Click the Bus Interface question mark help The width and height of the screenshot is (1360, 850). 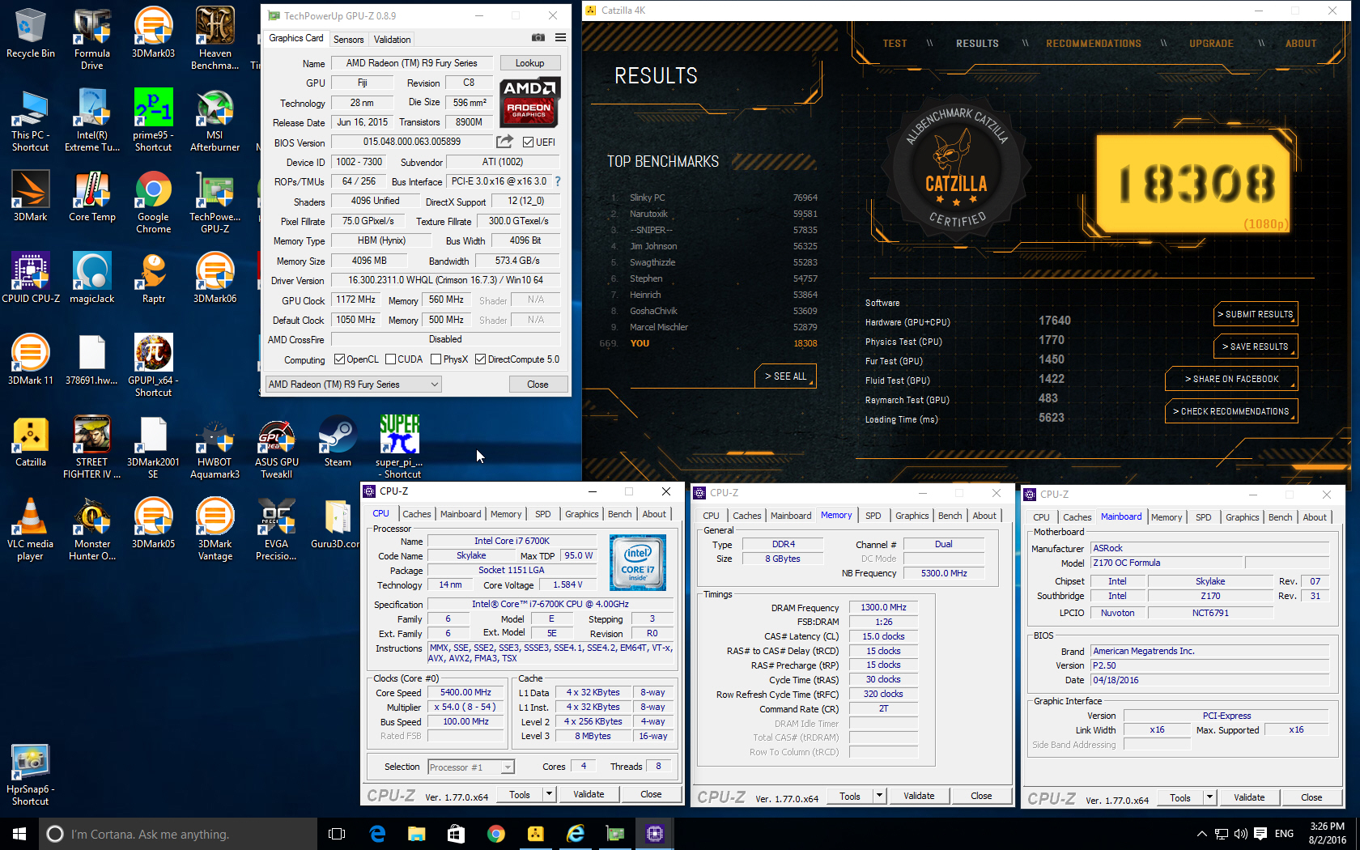pos(558,181)
